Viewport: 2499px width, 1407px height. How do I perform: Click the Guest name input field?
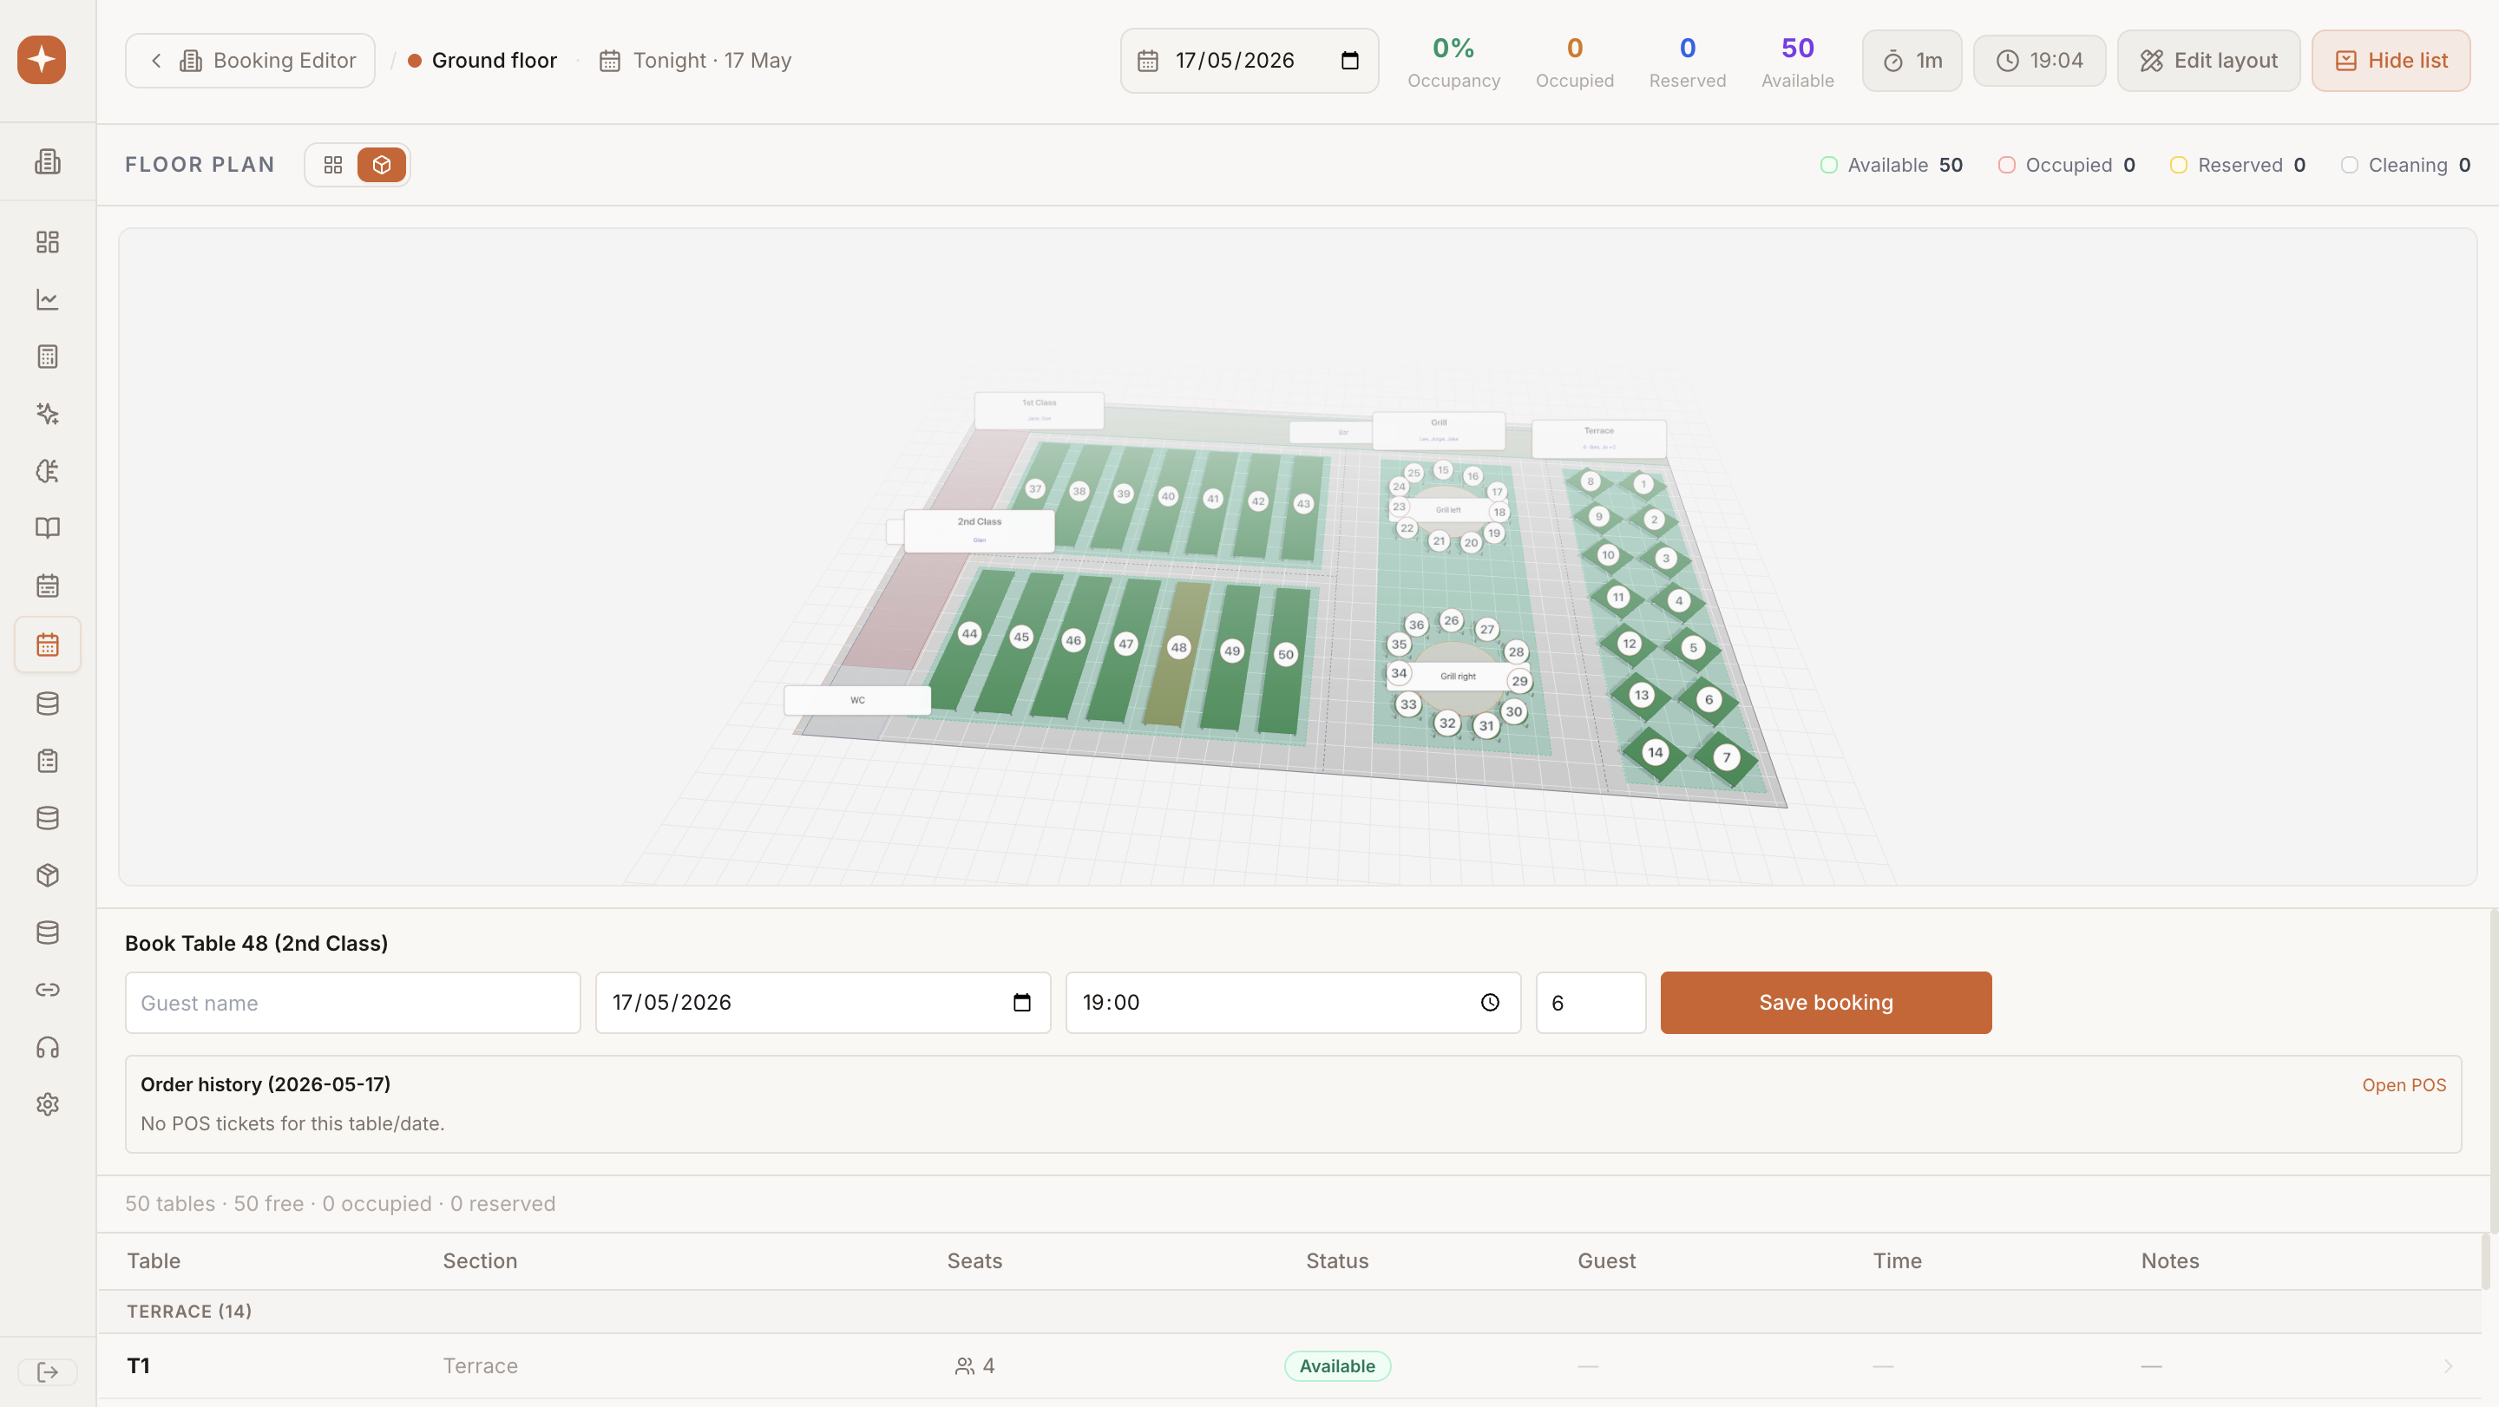(353, 1003)
